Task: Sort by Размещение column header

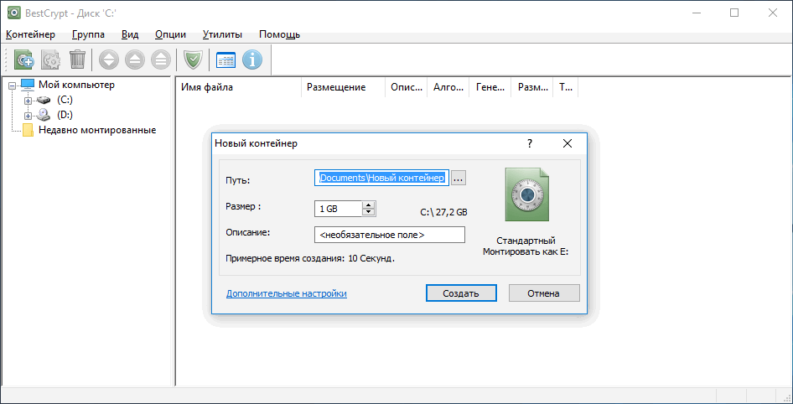Action: tap(343, 87)
